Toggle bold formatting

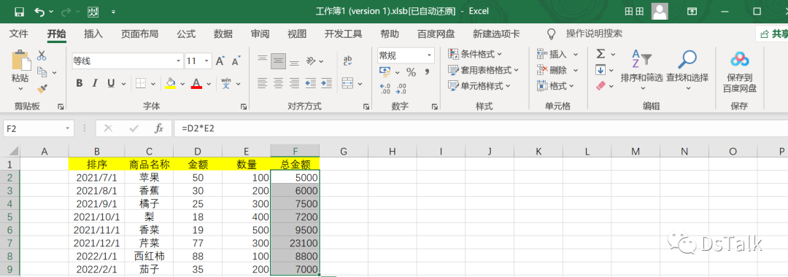pos(80,83)
